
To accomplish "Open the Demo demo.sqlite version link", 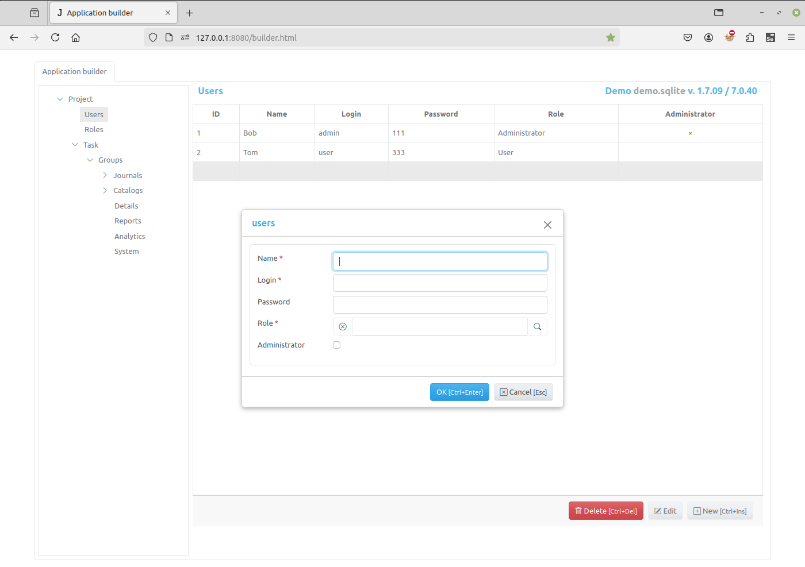I will 681,91.
